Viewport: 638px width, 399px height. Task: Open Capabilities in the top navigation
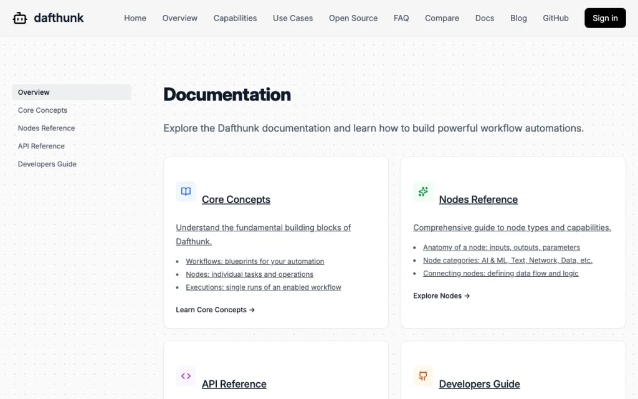(235, 18)
